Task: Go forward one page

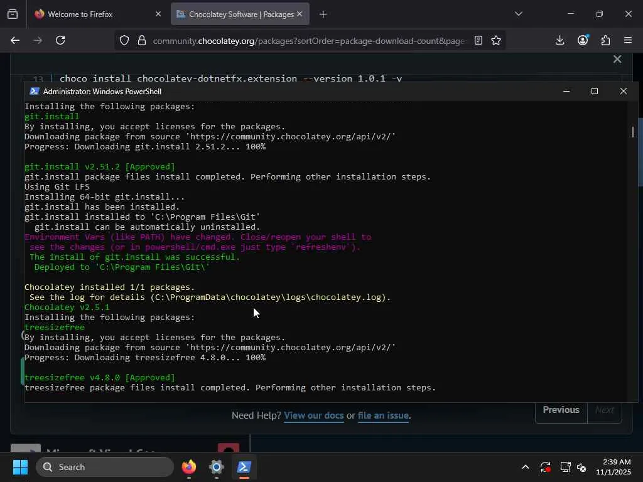Action: [x=38, y=40]
